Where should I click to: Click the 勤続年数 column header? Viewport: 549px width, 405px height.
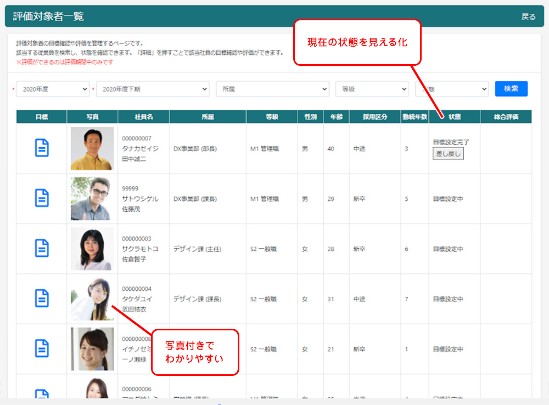point(414,117)
